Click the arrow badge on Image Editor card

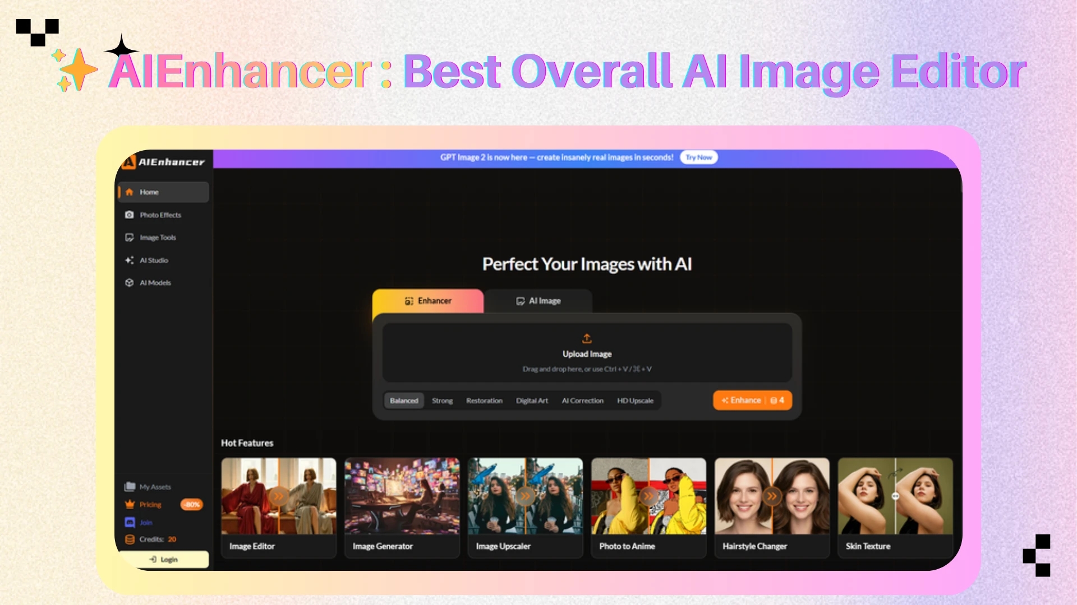click(x=279, y=496)
